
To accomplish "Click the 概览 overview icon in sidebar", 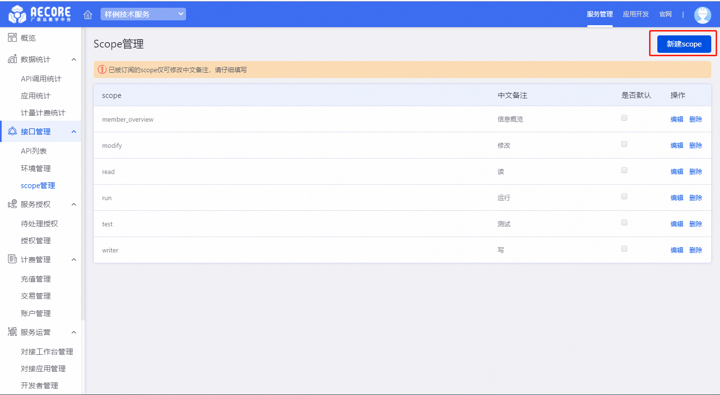I will pos(12,38).
